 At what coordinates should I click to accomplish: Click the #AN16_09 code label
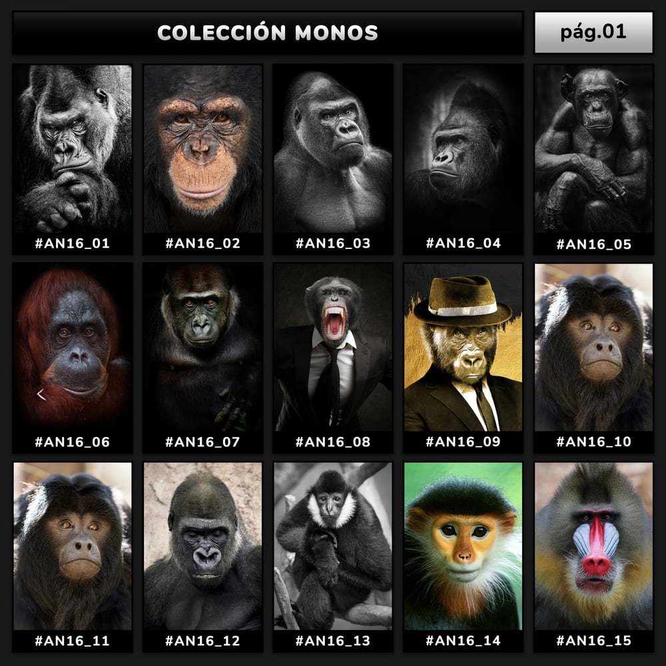coord(463,442)
